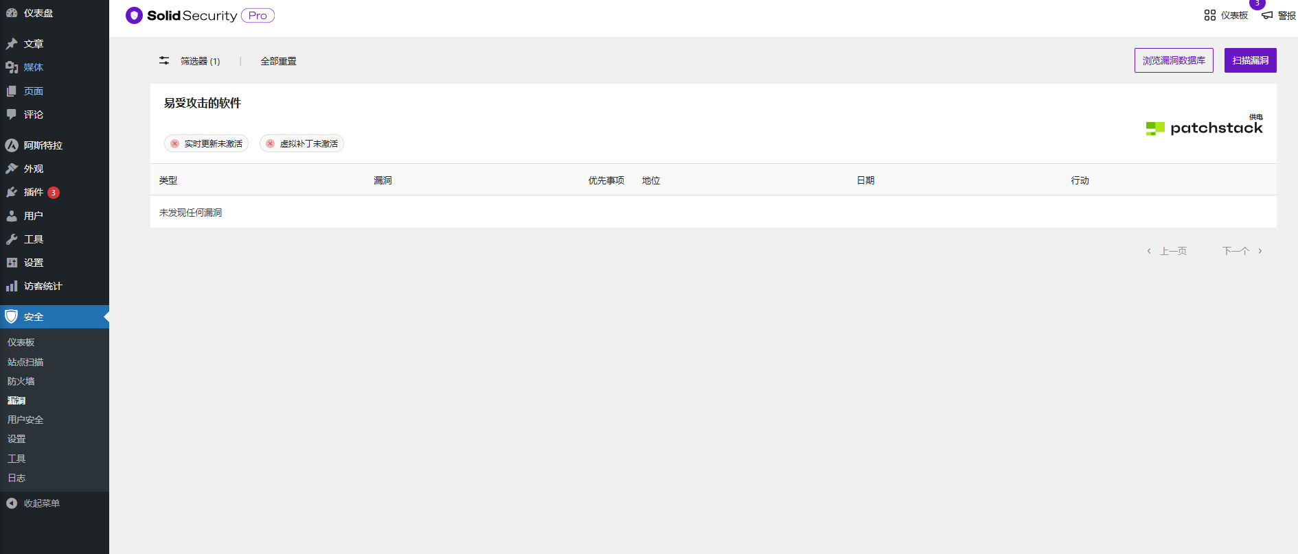Click 扫描漏洞 scan button
This screenshot has width=1298, height=554.
click(1251, 60)
